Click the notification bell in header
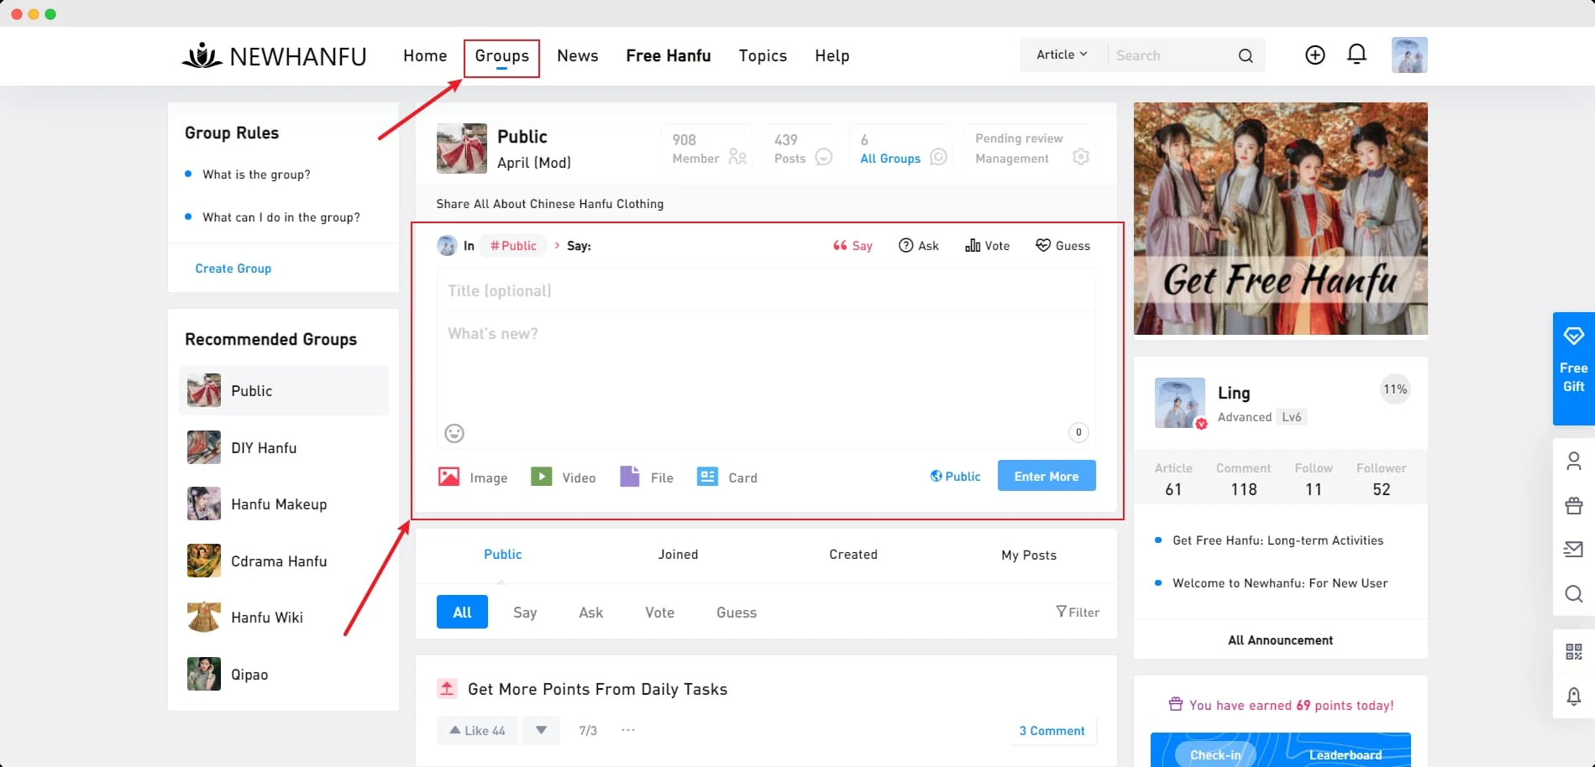 [x=1356, y=55]
